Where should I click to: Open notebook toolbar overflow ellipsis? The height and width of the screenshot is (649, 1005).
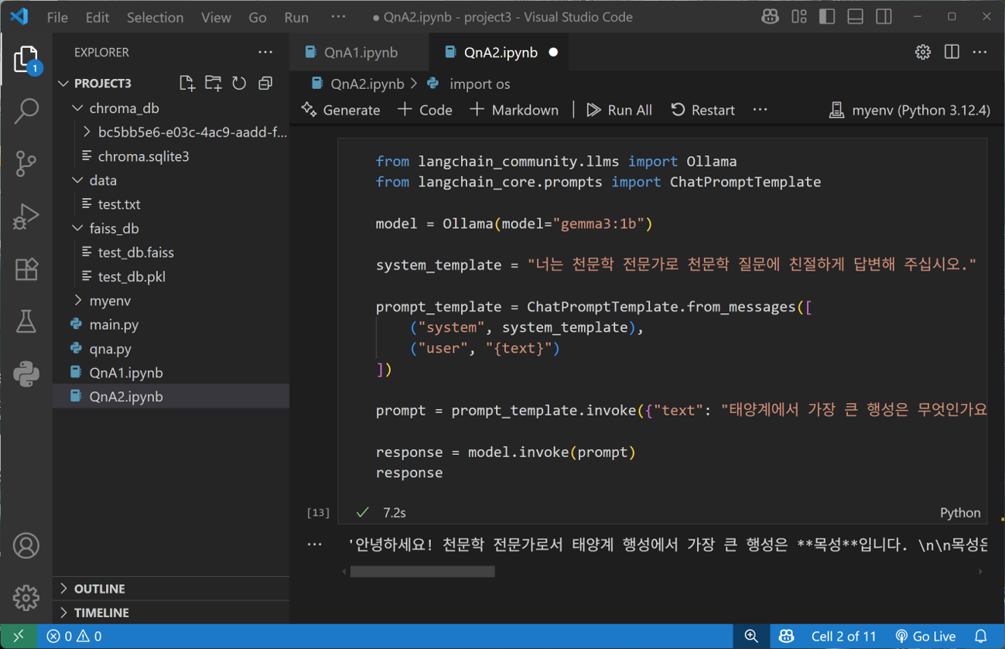761,110
